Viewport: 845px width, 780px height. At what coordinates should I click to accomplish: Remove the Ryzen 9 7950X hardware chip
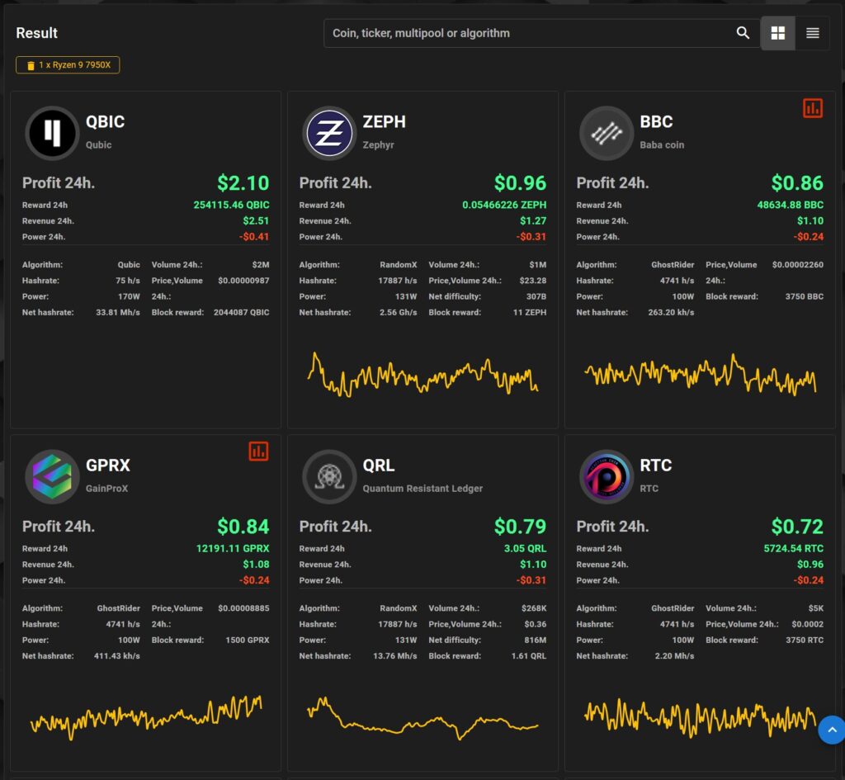(x=68, y=64)
